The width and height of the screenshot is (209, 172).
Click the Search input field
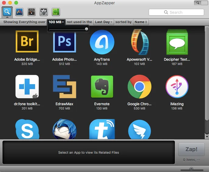click(x=176, y=12)
